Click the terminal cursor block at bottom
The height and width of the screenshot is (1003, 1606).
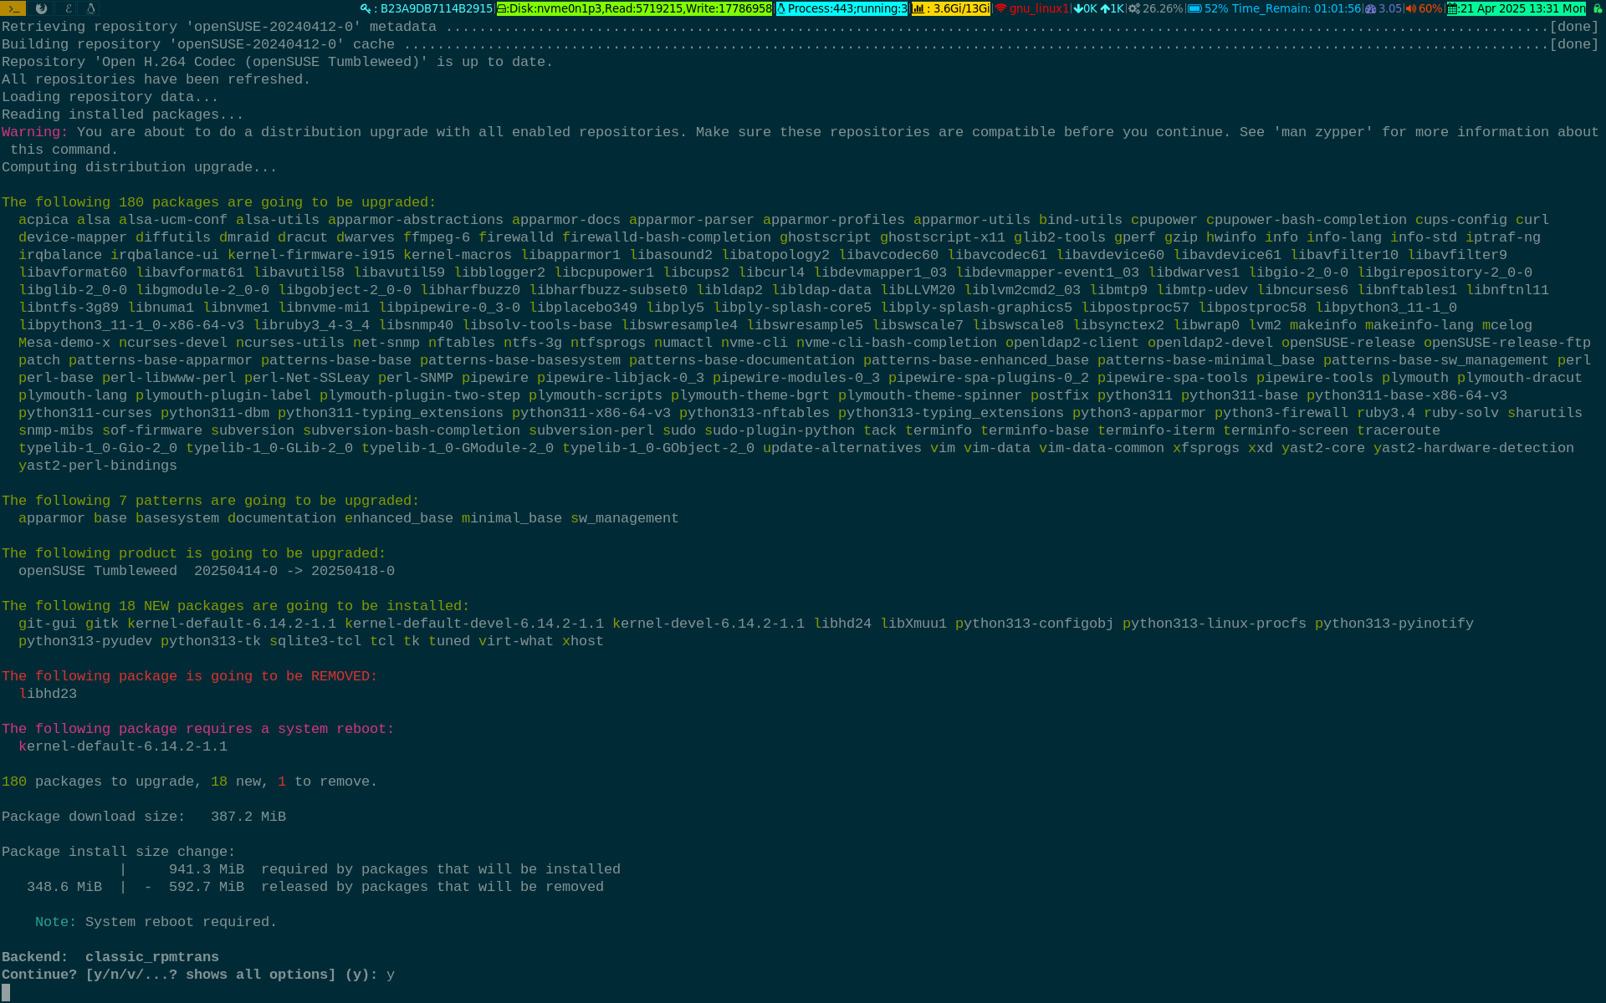6,992
